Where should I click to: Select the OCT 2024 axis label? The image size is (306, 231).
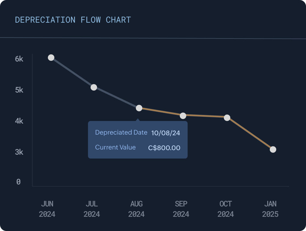click(226, 209)
